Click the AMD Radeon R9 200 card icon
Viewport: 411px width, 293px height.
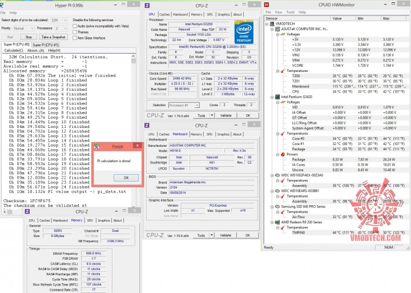(x=277, y=222)
